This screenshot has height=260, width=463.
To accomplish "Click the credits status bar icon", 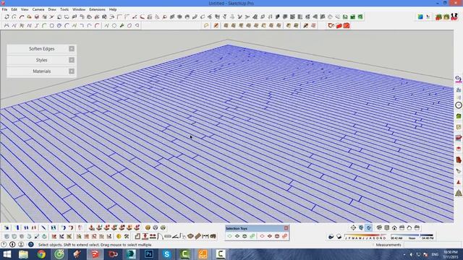I will tap(12, 245).
